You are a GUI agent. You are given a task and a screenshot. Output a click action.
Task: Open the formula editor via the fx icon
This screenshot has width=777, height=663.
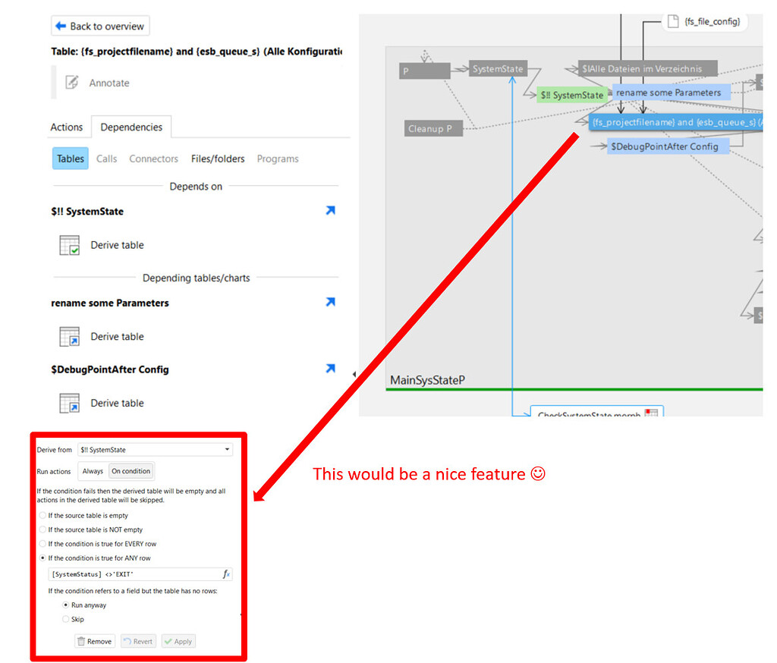pos(225,574)
